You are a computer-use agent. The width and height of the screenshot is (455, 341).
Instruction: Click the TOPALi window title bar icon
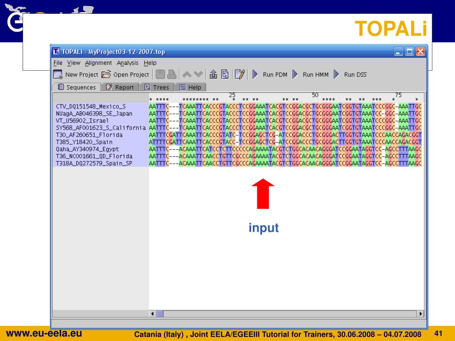click(56, 52)
